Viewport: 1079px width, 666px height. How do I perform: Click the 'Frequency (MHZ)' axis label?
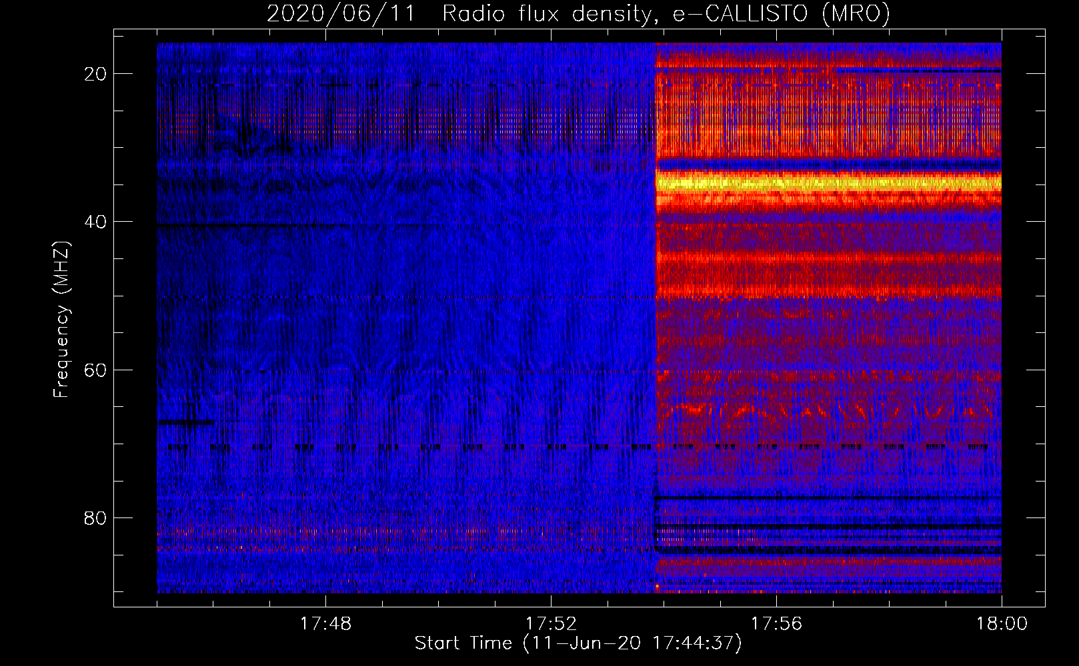point(61,320)
